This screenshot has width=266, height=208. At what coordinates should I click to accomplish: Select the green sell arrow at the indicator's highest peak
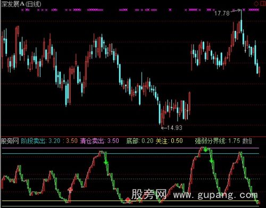point(205,149)
